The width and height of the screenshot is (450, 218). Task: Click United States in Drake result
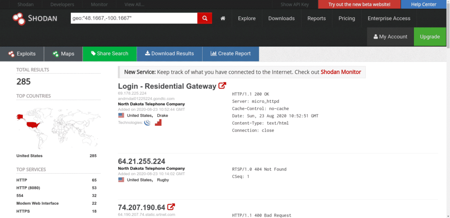coord(139,115)
